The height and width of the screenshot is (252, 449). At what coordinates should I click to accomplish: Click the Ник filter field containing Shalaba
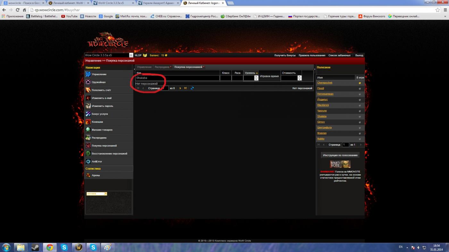[x=177, y=78]
